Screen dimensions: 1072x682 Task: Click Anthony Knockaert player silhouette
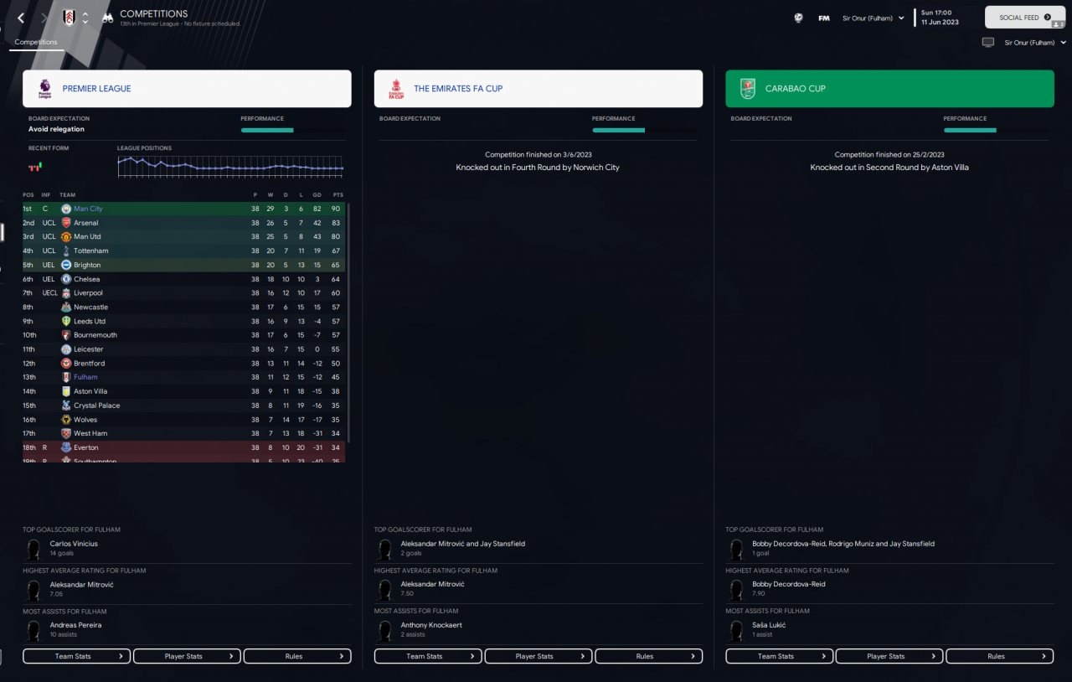coord(385,631)
